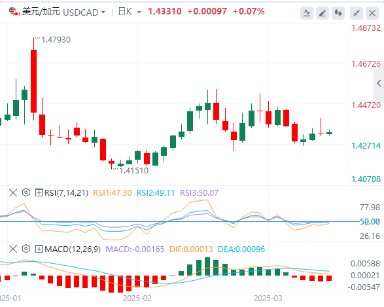Remove the MACD indicator panel
The image size is (384, 307).
13,249
